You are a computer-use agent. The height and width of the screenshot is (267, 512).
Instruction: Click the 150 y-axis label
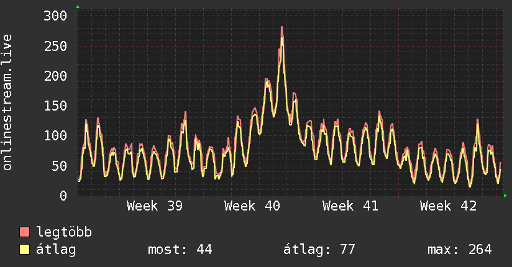[55, 106]
